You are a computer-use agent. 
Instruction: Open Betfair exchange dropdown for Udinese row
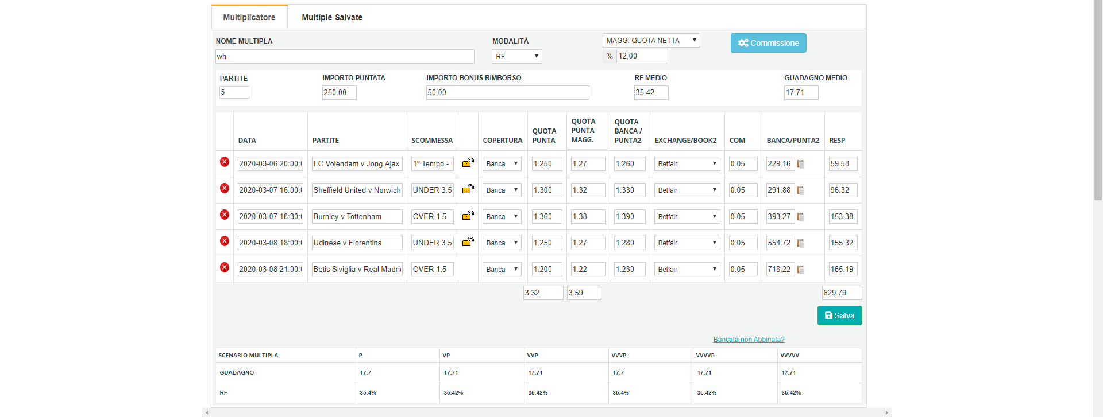687,243
